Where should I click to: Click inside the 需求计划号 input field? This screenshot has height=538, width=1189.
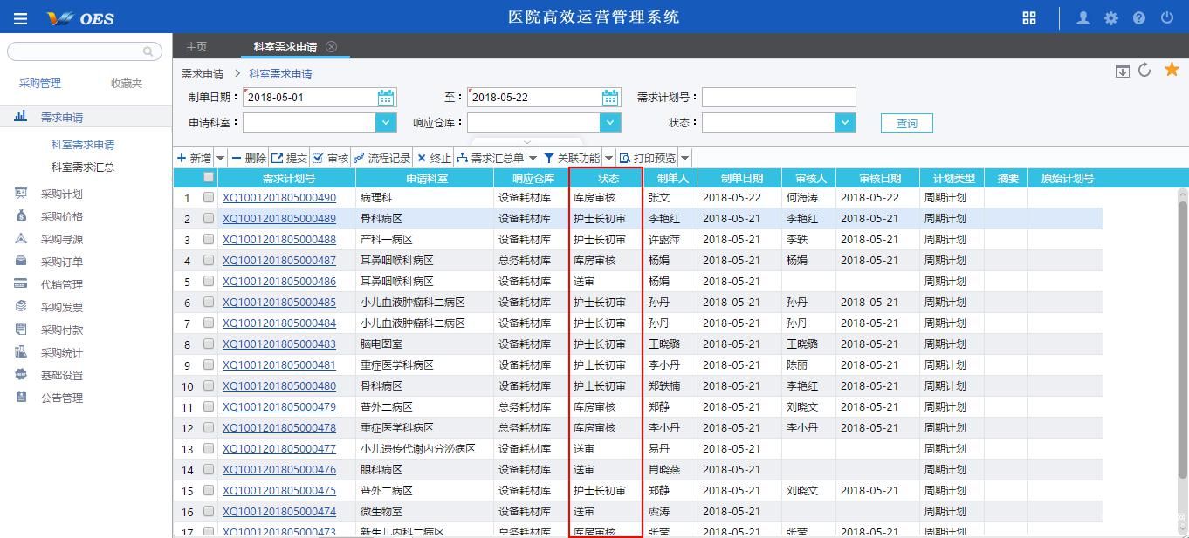(x=778, y=97)
